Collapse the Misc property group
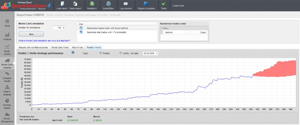 pos(162,28)
